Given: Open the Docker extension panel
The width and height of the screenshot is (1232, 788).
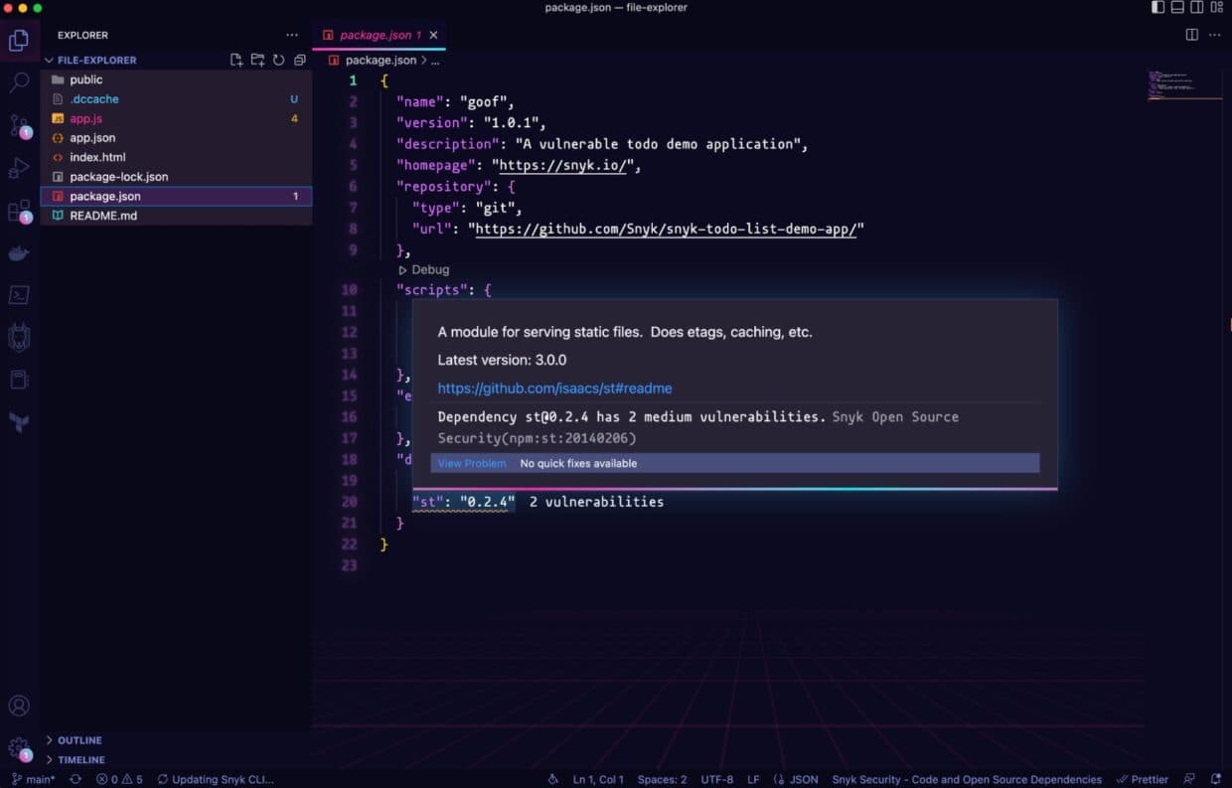Looking at the screenshot, I should 20,252.
